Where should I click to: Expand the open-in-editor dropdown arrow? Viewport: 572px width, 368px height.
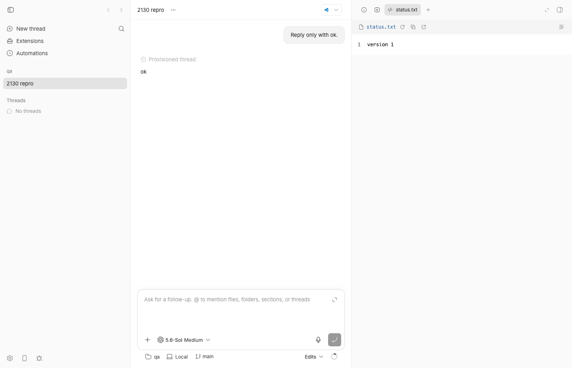coord(336,10)
